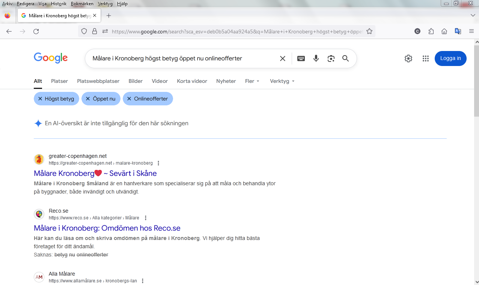Screen dimensions: 479x285
Task: Open the Bokmärken menu
Action: click(x=82, y=4)
